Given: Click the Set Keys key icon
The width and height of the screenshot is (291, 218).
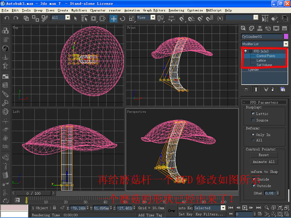Looking at the screenshot, I should pyautogui.click(x=171, y=211).
